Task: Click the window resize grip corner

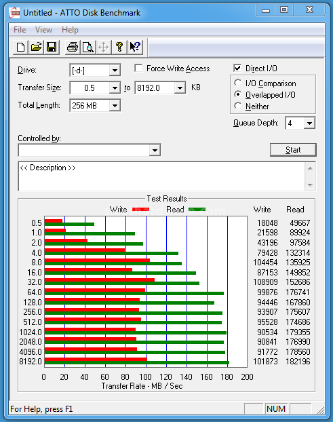Action: click(320, 409)
